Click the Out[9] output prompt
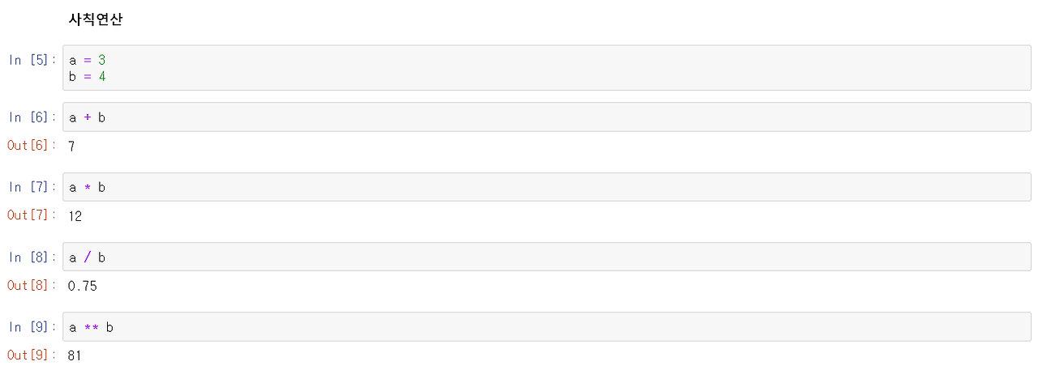 (x=32, y=355)
